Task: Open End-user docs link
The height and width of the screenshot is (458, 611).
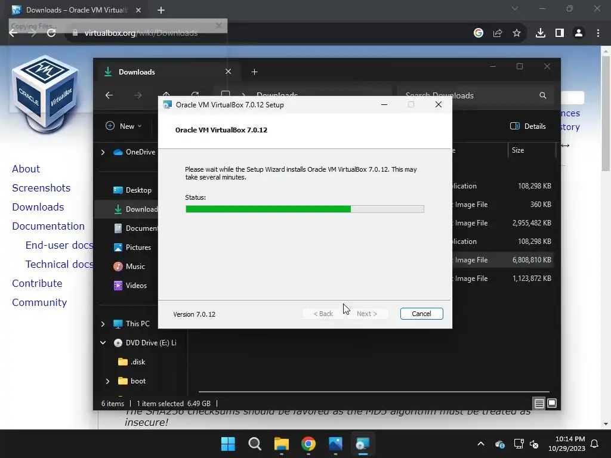Action: tap(59, 245)
